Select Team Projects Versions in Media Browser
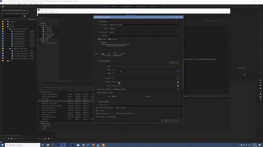 click(51, 43)
